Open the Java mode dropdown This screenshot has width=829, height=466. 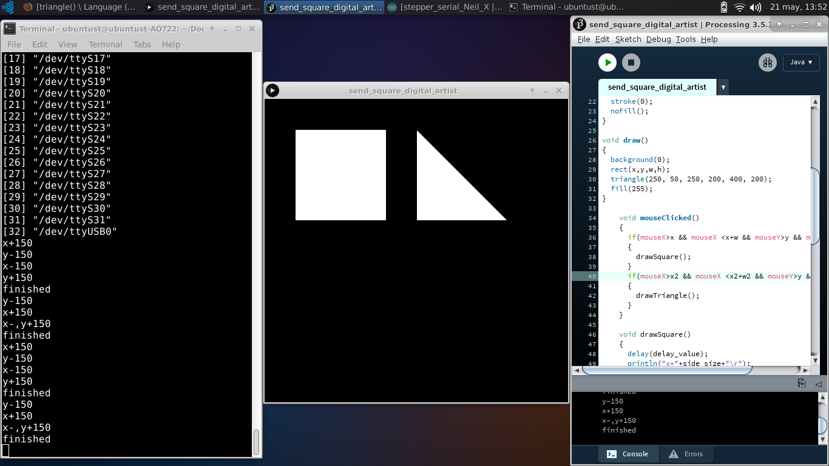pyautogui.click(x=801, y=62)
